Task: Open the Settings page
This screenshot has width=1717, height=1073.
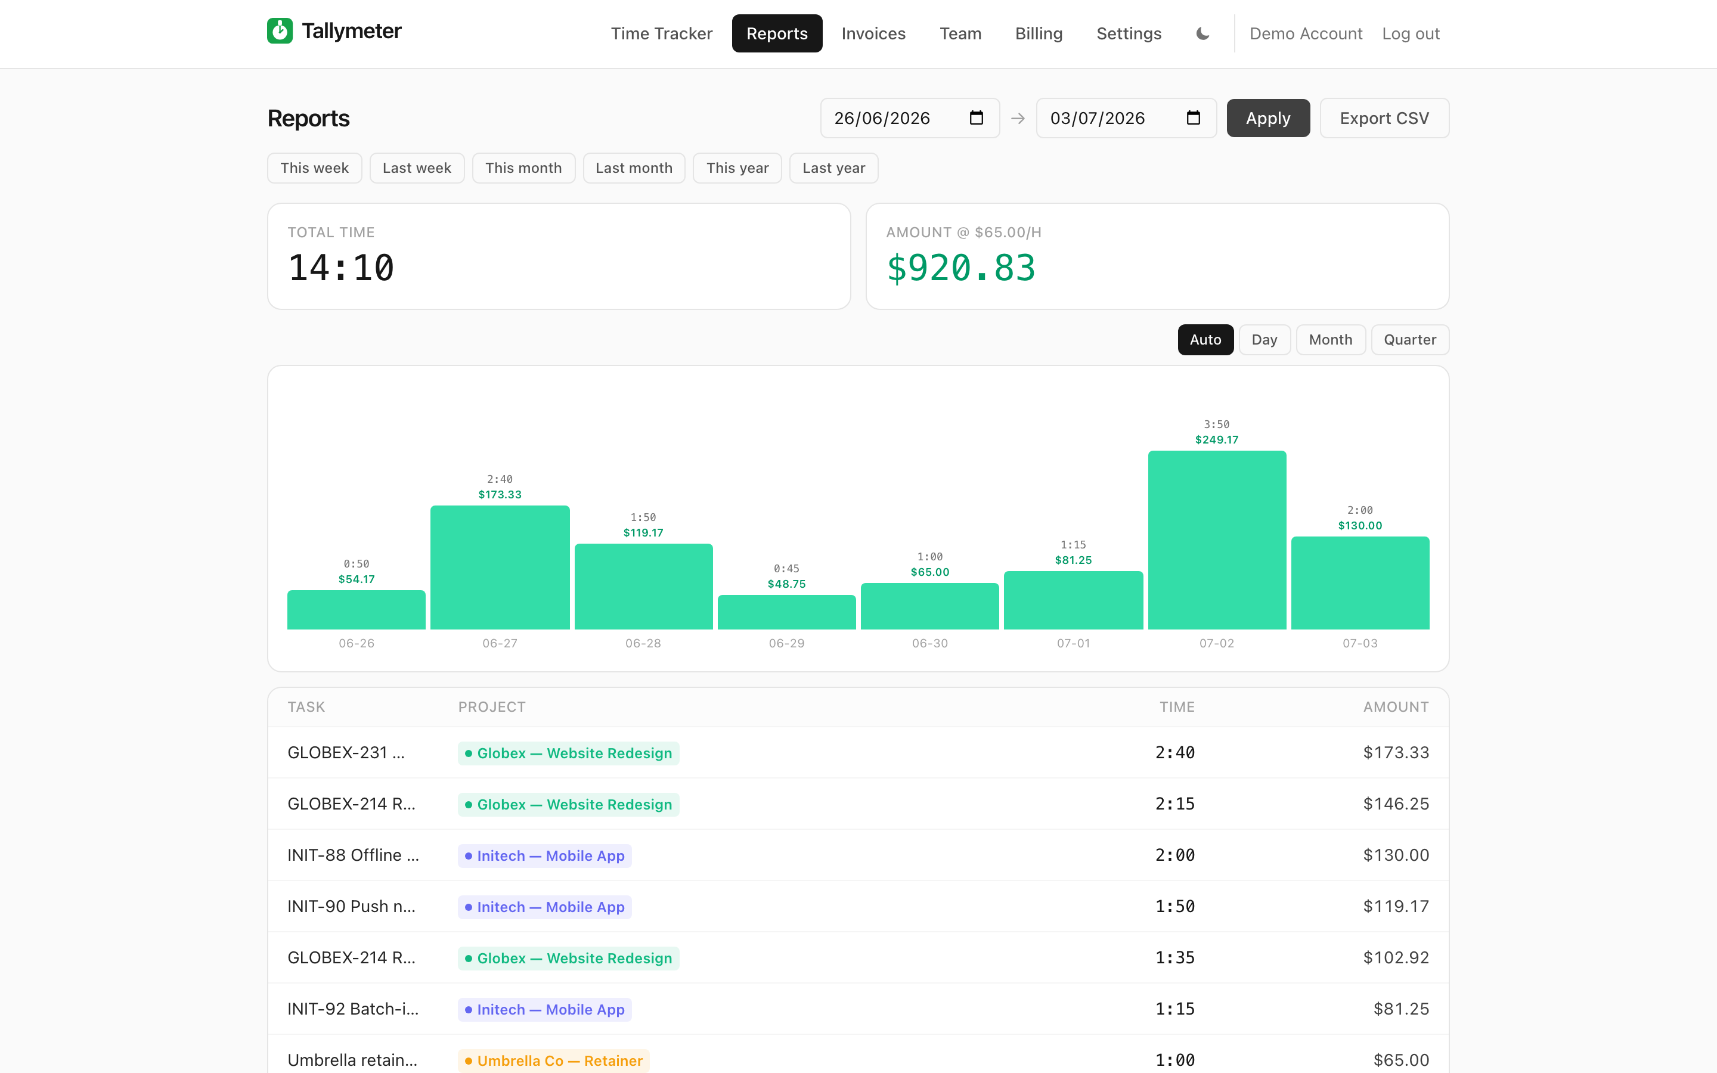Action: [x=1129, y=33]
